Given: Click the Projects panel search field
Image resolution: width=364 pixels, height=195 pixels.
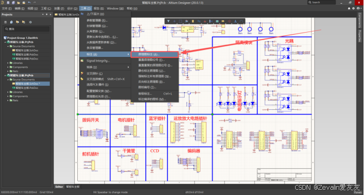Looking at the screenshot, I should click(27, 29).
